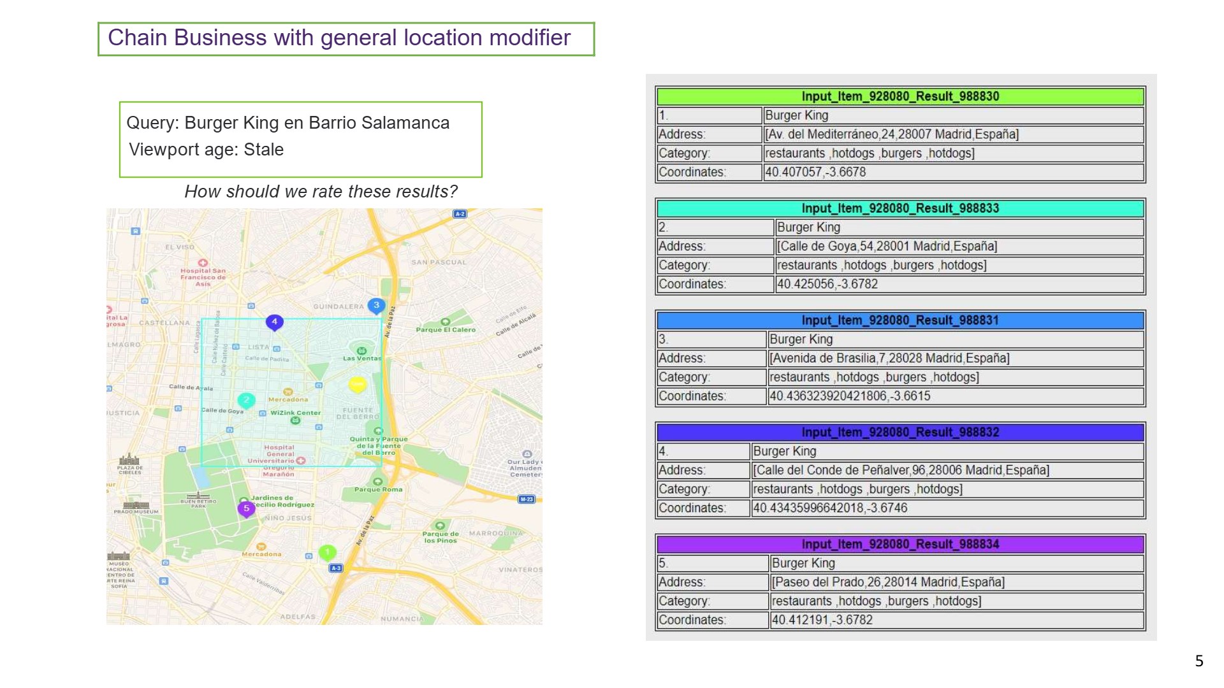Image resolution: width=1224 pixels, height=688 pixels.
Task: Click the Quinta de la Fuente del Berro marker
Action: pos(378,431)
